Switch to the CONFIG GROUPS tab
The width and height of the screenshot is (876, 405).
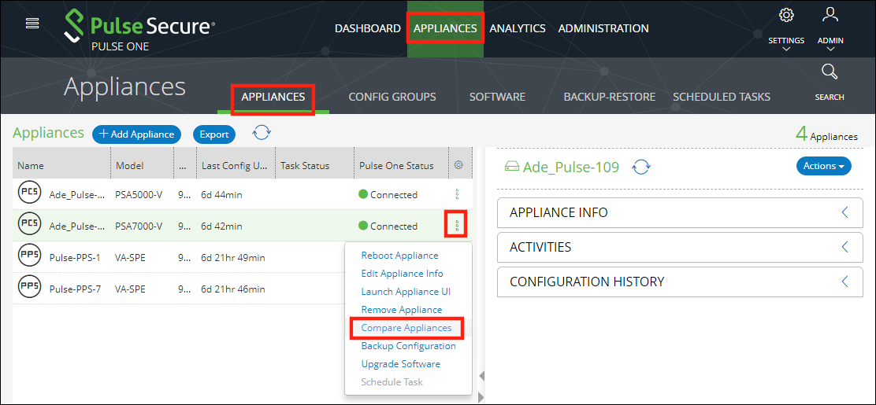click(392, 97)
